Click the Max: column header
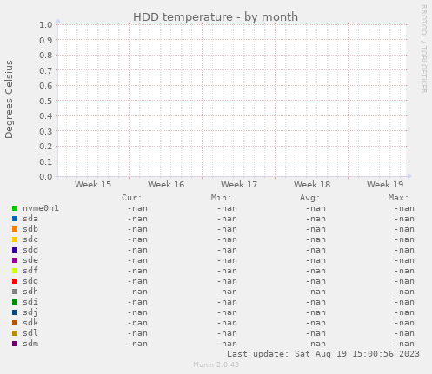 point(398,198)
